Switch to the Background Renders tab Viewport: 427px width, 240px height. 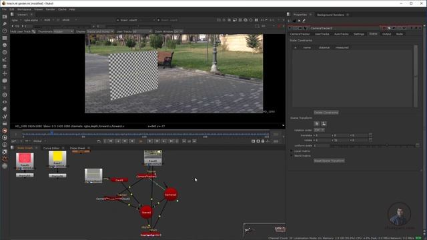coord(330,15)
